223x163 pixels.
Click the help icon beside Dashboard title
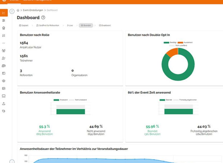coord(43,18)
